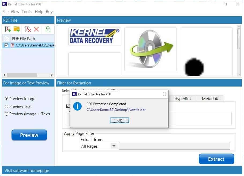Click the blue Preview button
The image size is (244, 176).
click(x=29, y=135)
